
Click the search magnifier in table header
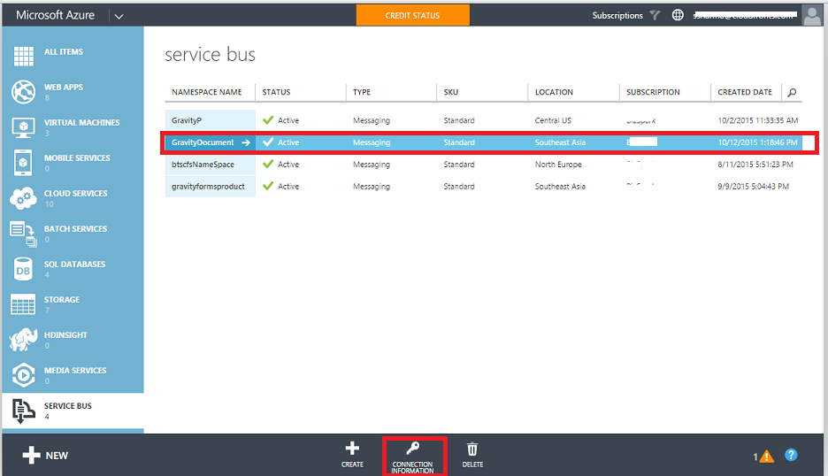click(x=792, y=92)
